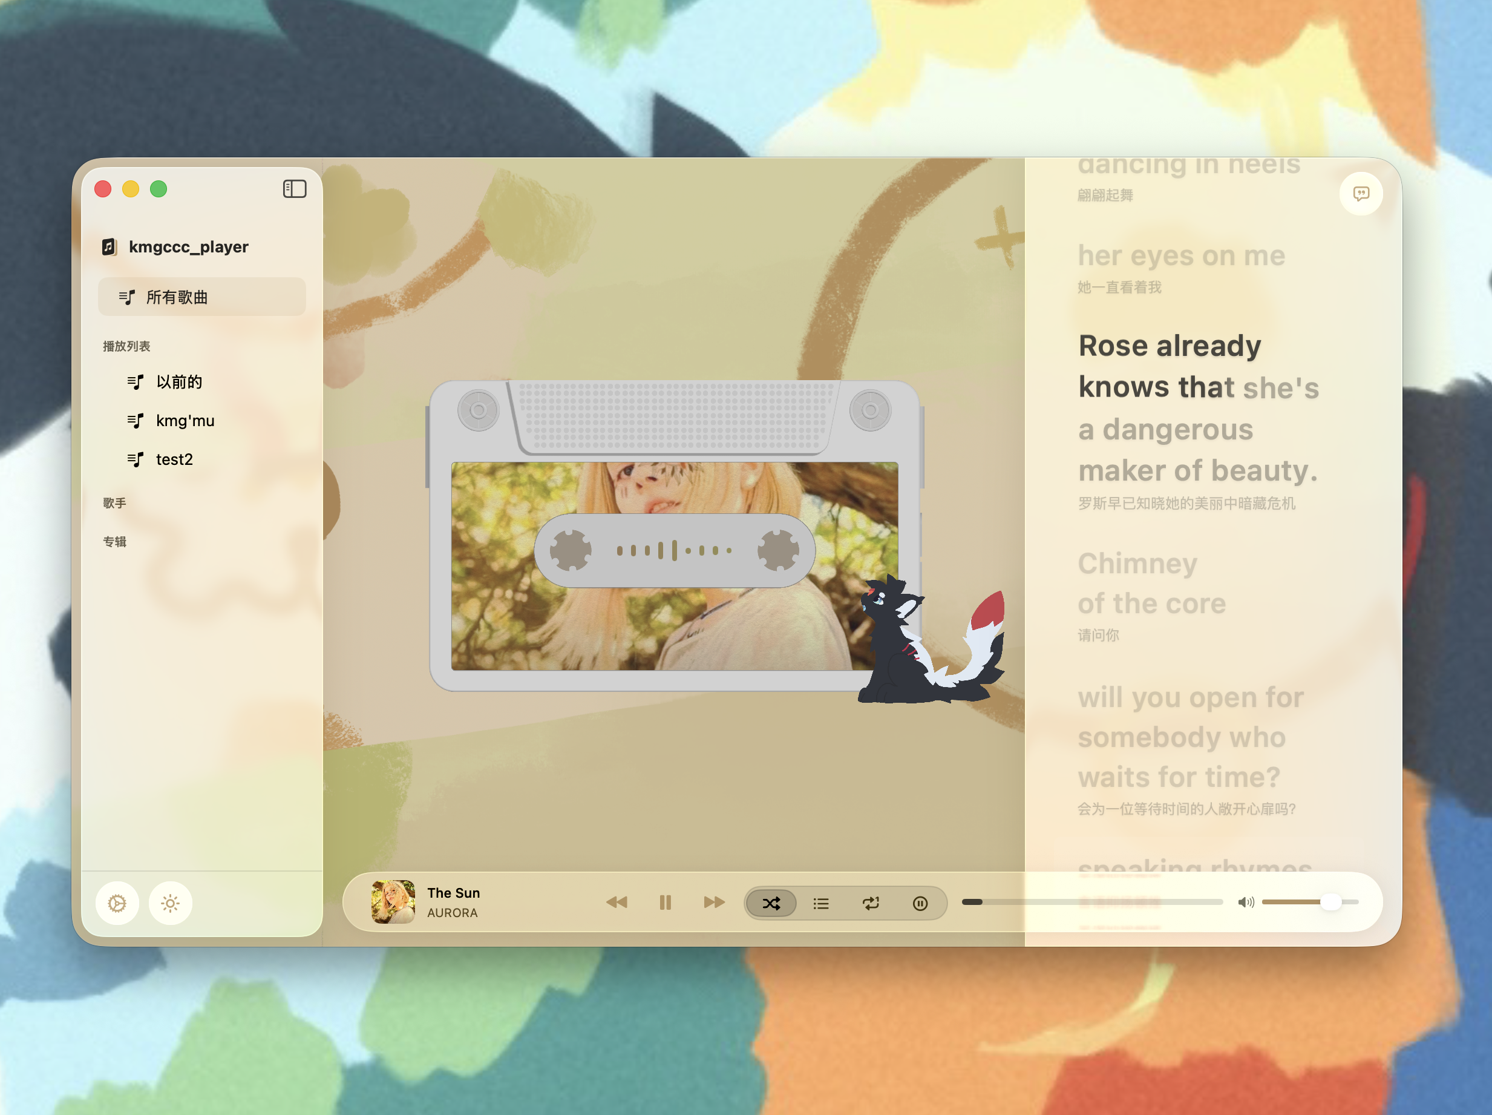Skip to the next track
This screenshot has height=1115, width=1492.
(713, 903)
